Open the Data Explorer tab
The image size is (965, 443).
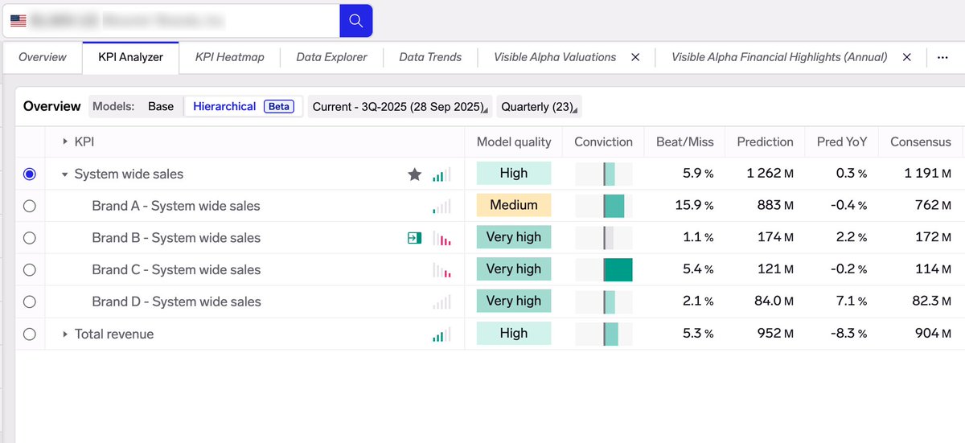[x=331, y=57]
